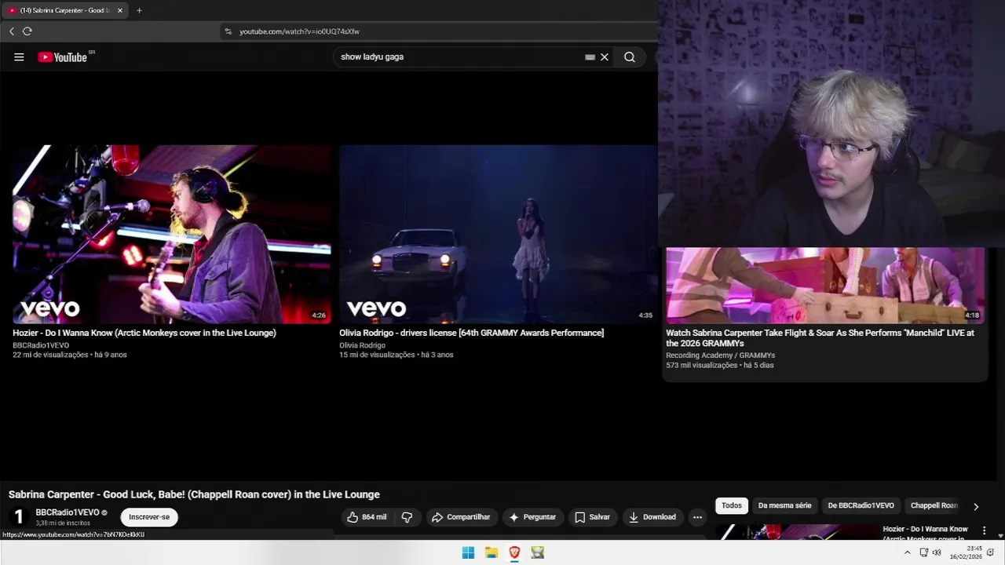Click the sidebar Hozier - Do I Wanna Know title
This screenshot has height=565, width=1005.
pos(925,534)
